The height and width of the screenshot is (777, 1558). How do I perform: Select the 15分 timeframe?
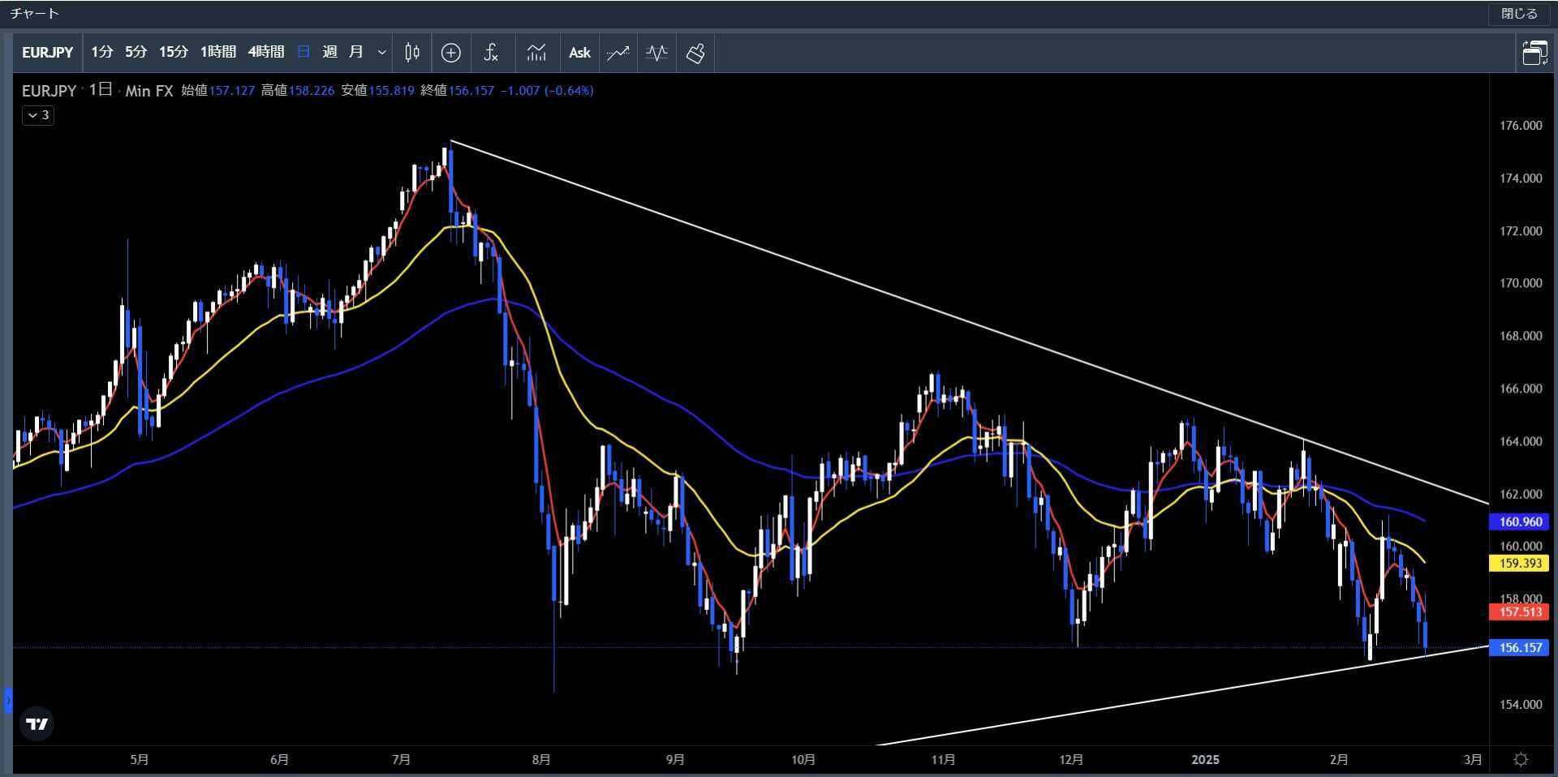pos(173,53)
